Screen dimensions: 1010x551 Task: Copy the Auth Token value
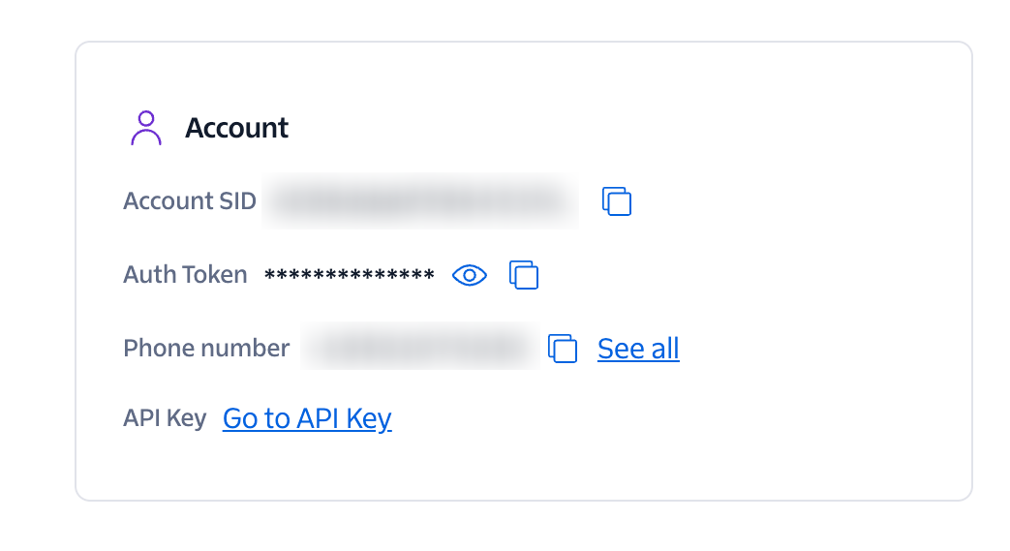click(524, 275)
